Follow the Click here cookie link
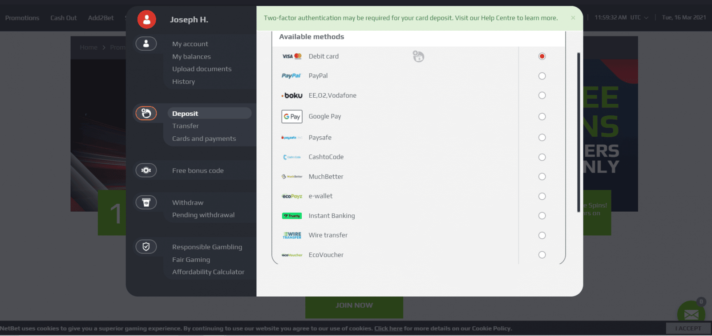The height and width of the screenshot is (336, 712). pyautogui.click(x=388, y=328)
